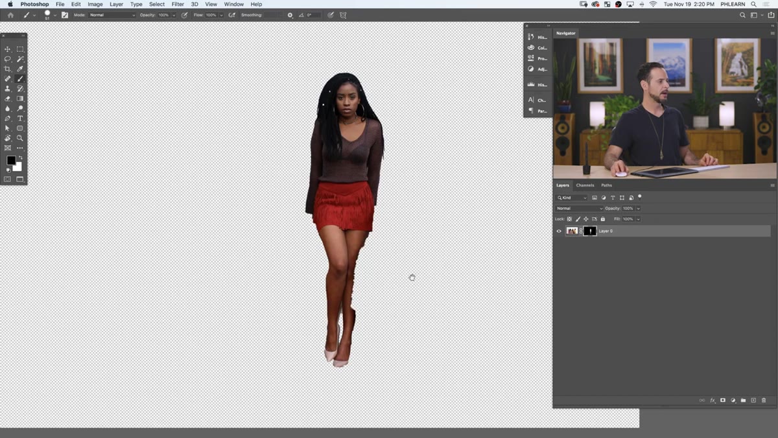Toggle visibility of Layer 0
Viewport: 778px width, 438px height.
[559, 231]
